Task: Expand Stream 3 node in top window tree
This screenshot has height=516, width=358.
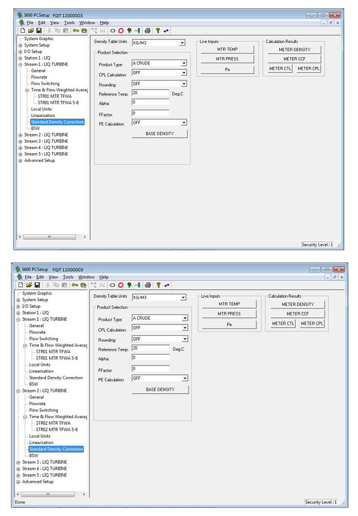Action: (20, 141)
